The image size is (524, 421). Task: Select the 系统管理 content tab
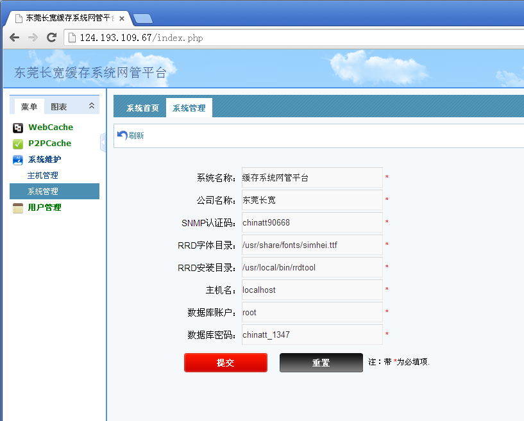tap(189, 108)
